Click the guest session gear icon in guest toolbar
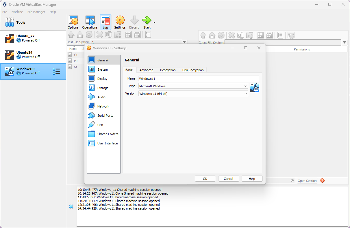350x228 pixels. pos(291,35)
